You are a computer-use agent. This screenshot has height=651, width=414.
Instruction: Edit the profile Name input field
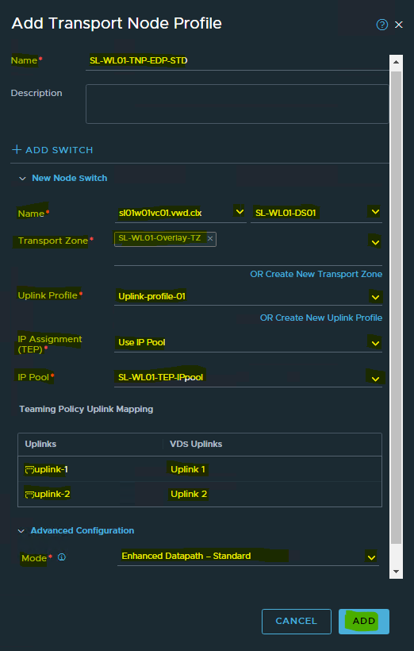click(x=237, y=61)
